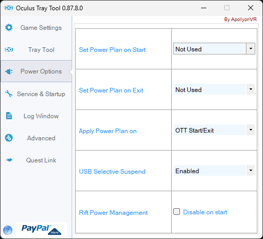Click the Log Window document icon
Screen dimensions: 263x239
[x=9, y=116]
